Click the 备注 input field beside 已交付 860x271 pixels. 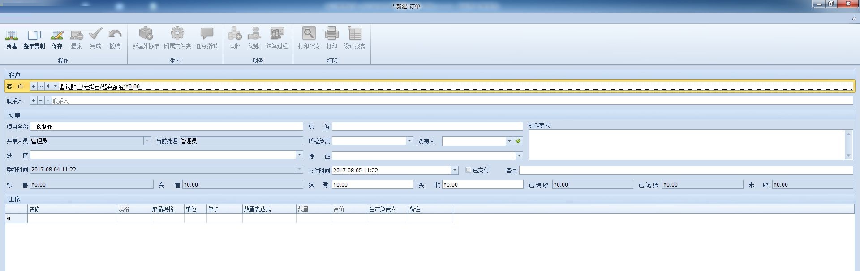[686, 170]
